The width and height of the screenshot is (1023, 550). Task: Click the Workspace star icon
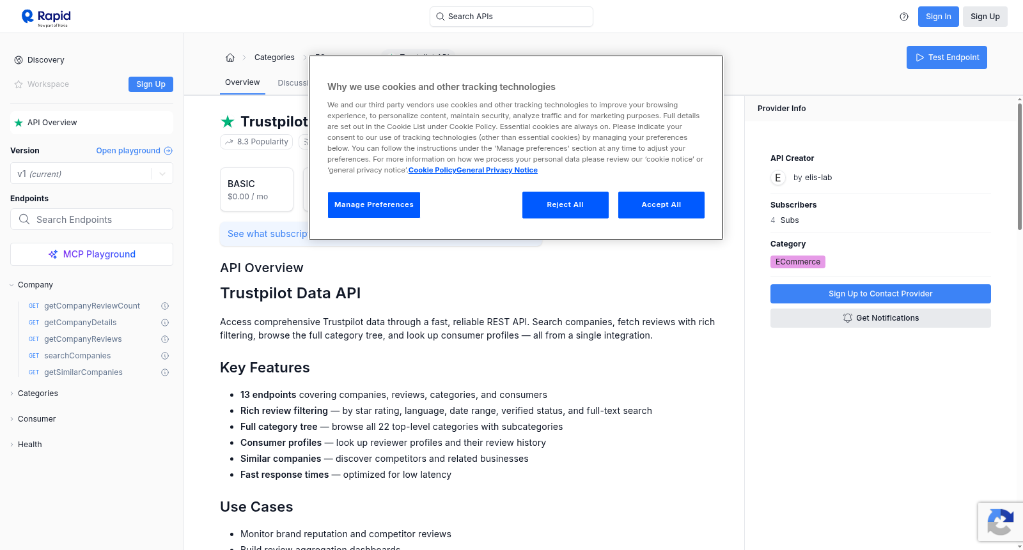tap(19, 84)
